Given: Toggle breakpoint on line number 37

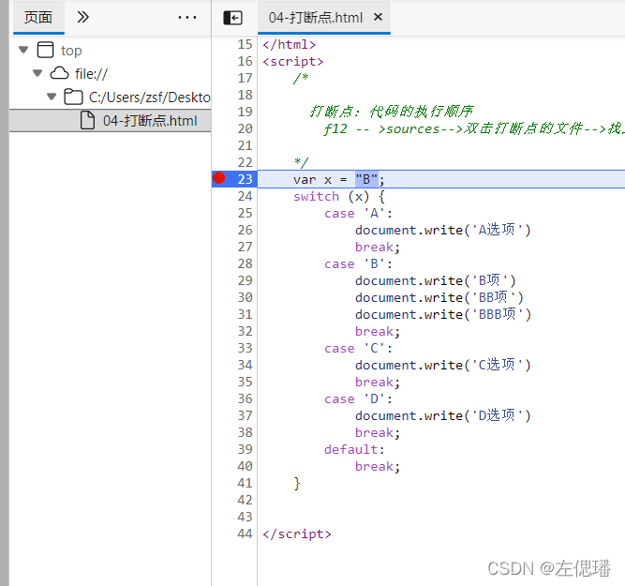Looking at the screenshot, I should (245, 415).
